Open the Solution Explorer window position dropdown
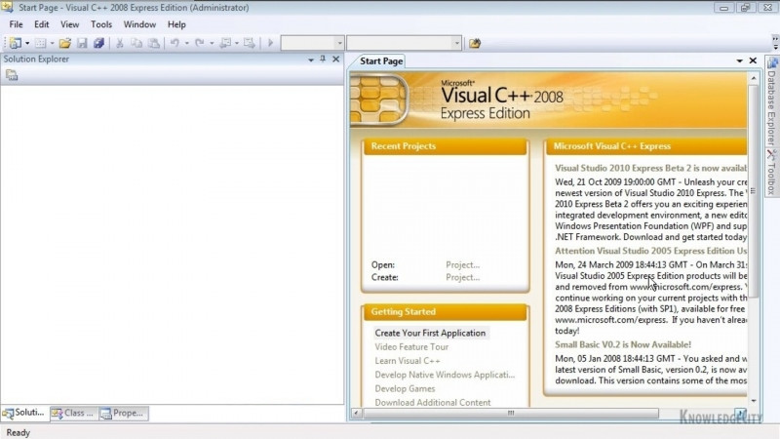780x439 pixels. (311, 60)
